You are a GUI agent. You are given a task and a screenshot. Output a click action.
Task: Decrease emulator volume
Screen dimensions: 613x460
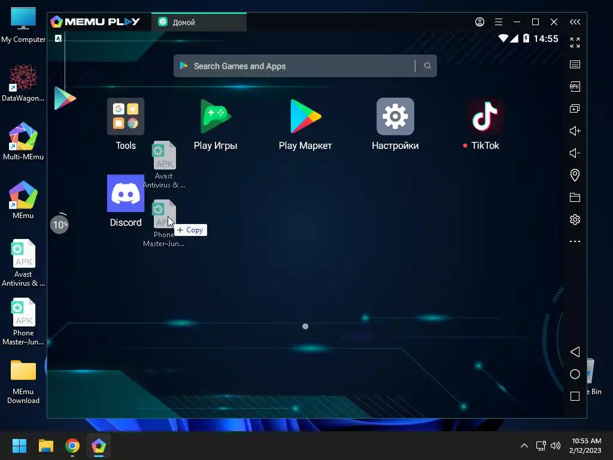click(575, 153)
